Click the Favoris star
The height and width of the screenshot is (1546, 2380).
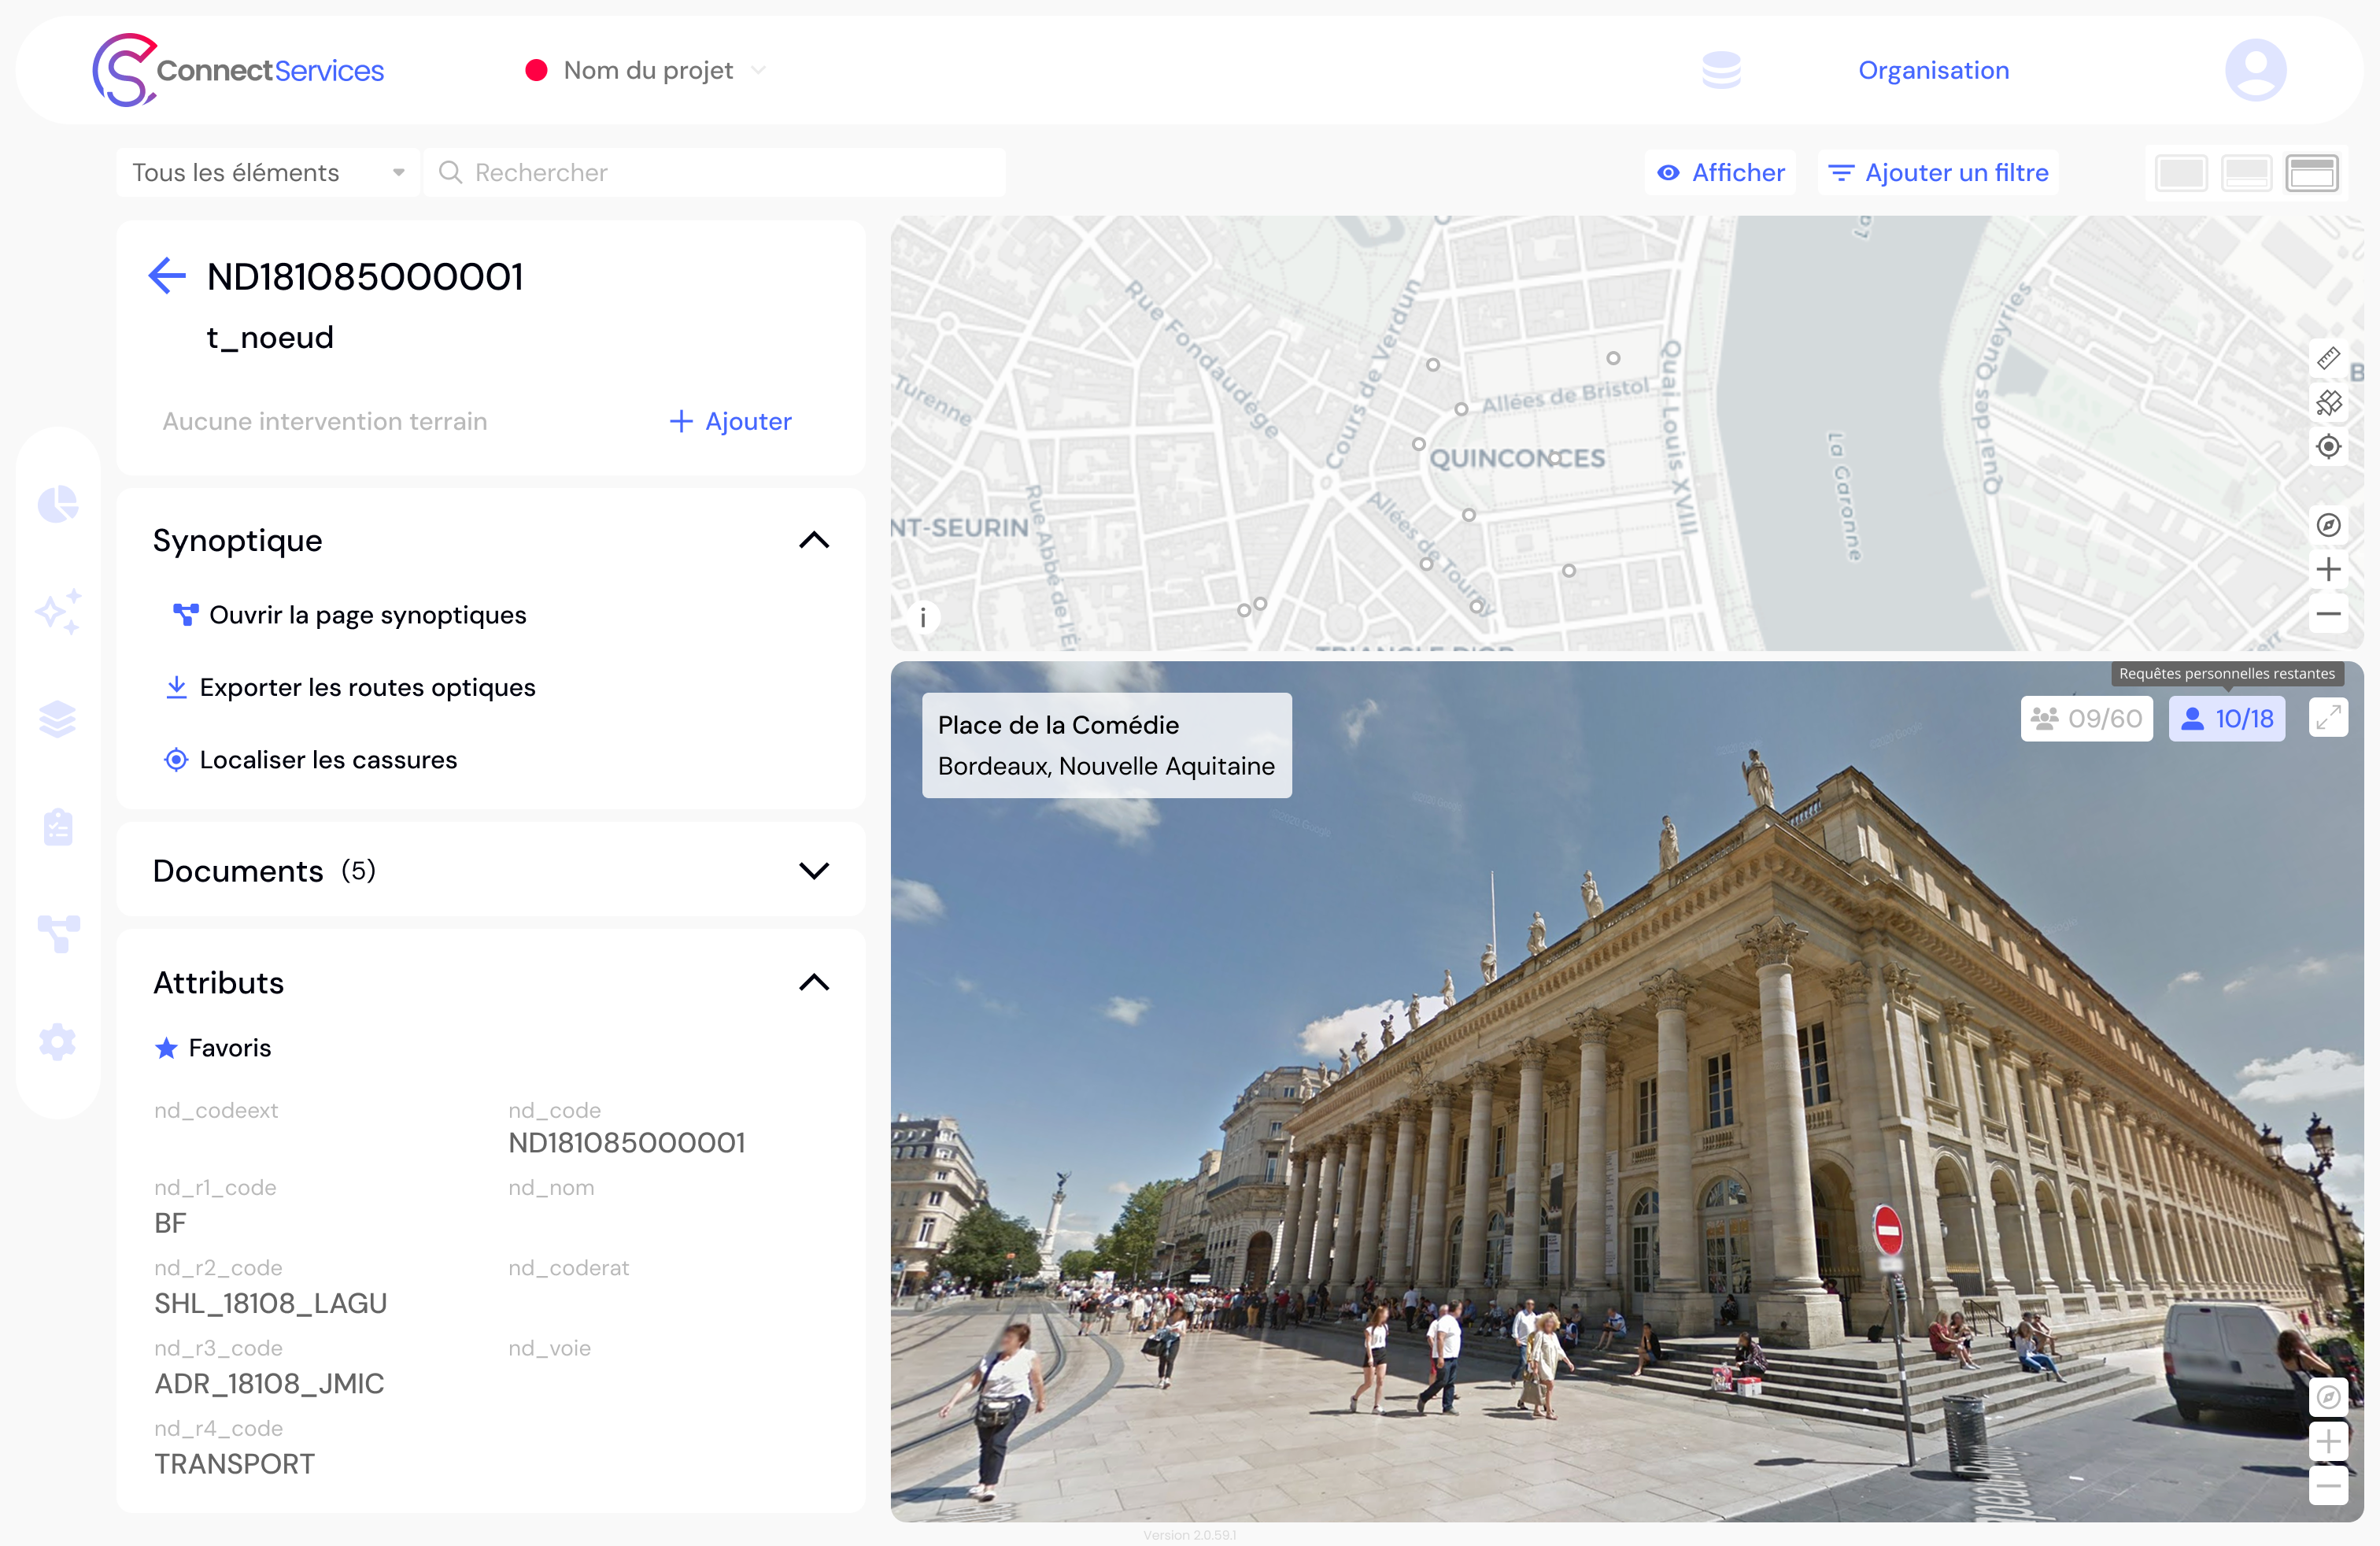coord(166,1048)
